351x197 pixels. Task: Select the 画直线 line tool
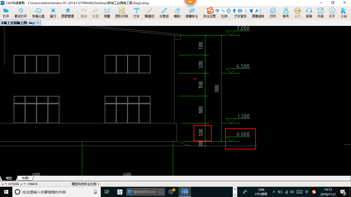(x=149, y=13)
